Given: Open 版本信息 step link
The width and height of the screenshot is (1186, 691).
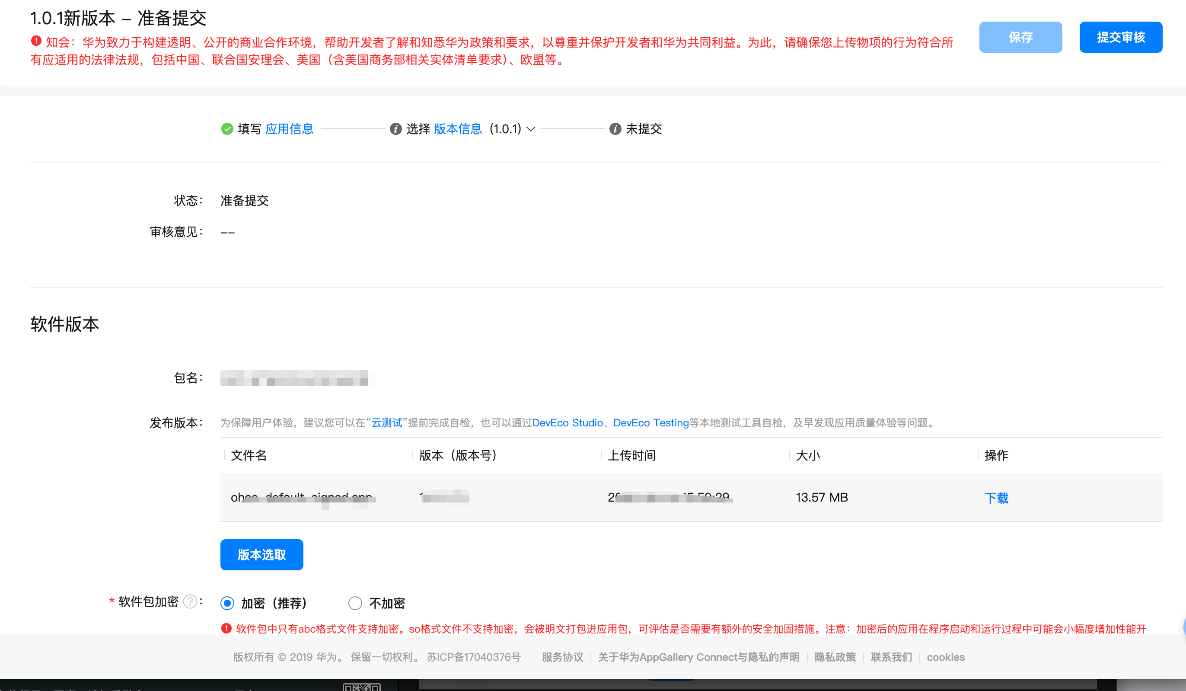Looking at the screenshot, I should 457,129.
